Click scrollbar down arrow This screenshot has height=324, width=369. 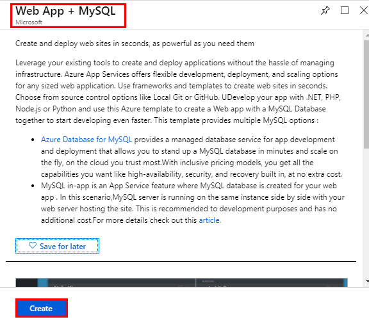[367, 280]
